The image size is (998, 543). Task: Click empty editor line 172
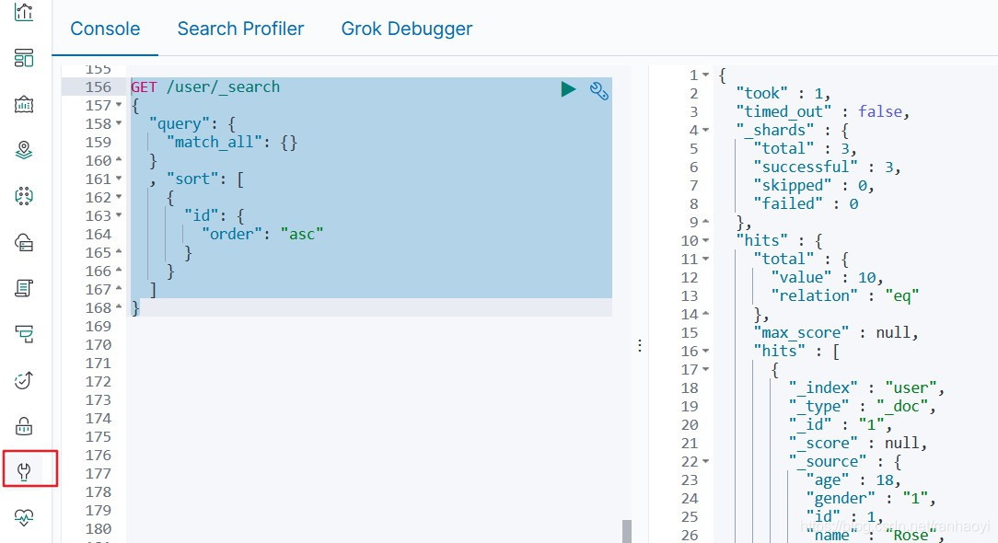(x=369, y=382)
